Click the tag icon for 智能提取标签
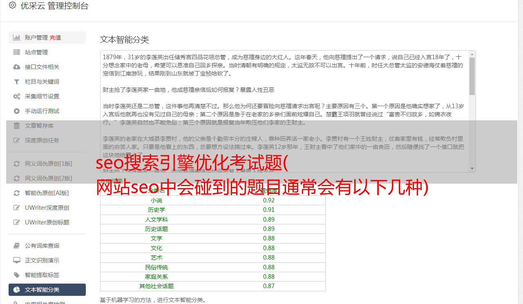Image resolution: width=523 pixels, height=304 pixels. point(17,275)
